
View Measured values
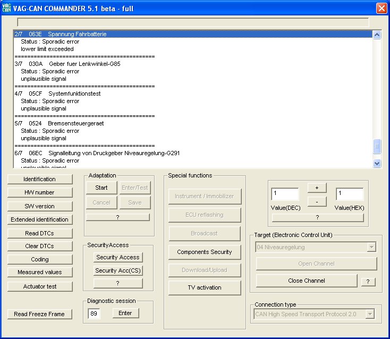click(40, 273)
